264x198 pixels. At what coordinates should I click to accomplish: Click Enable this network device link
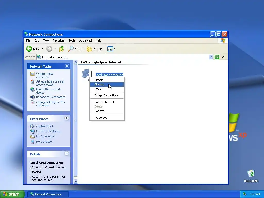pos(48,91)
